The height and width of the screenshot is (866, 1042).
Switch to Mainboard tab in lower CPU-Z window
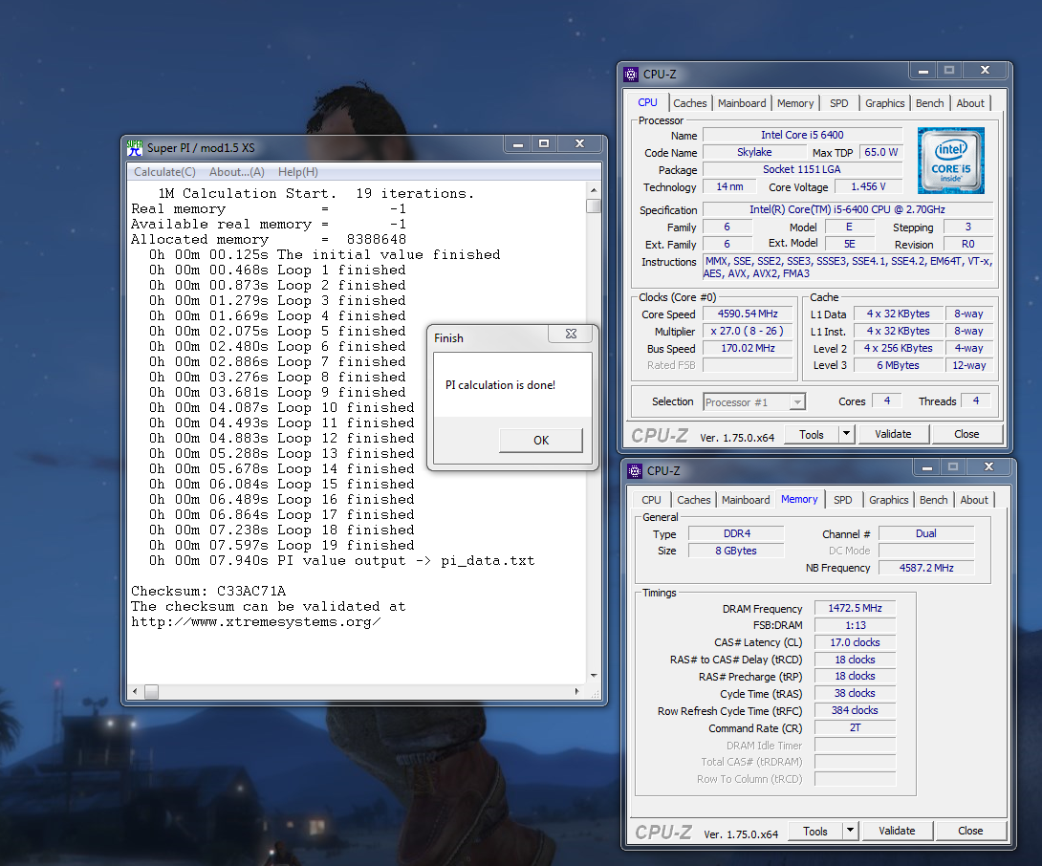[x=746, y=500]
